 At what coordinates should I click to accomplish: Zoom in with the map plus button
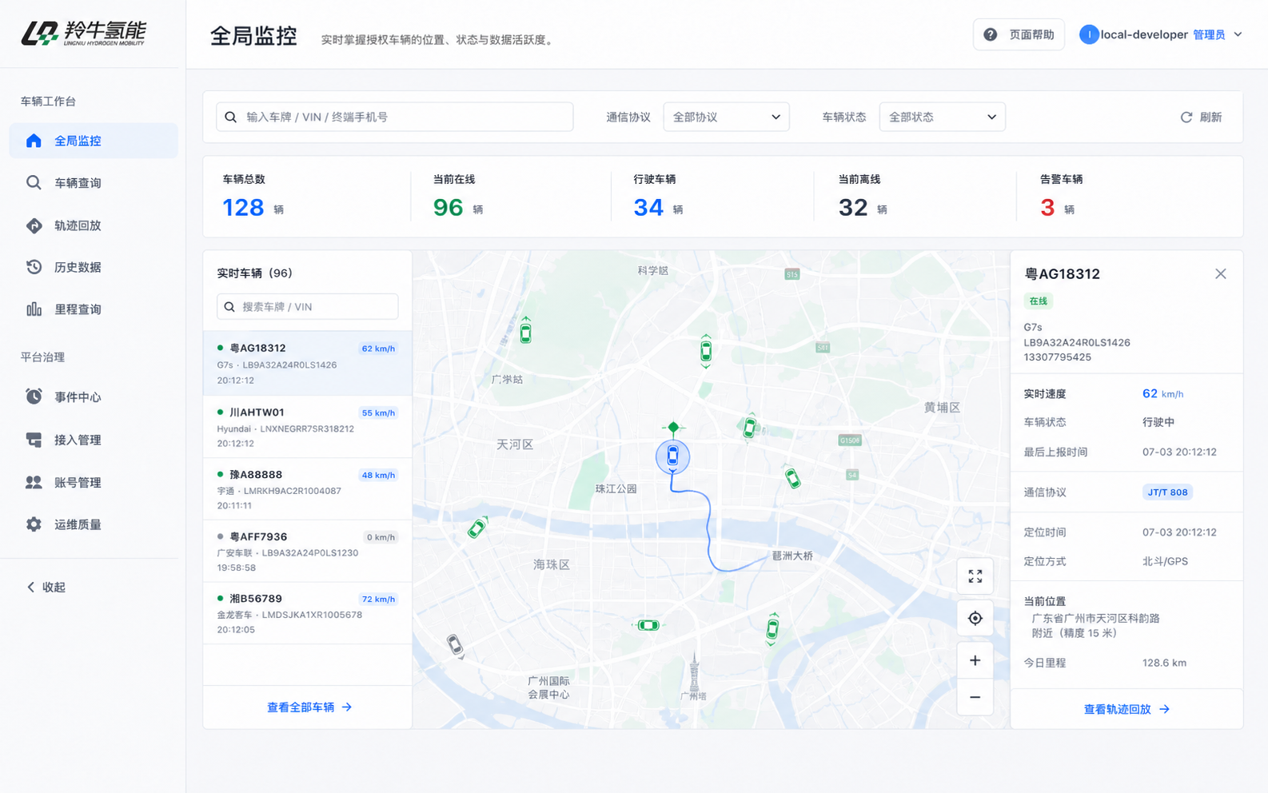tap(975, 660)
